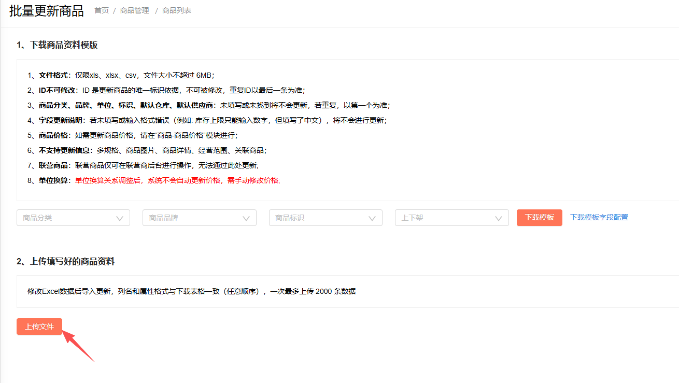Open the 商品品牌 dropdown

tap(200, 218)
